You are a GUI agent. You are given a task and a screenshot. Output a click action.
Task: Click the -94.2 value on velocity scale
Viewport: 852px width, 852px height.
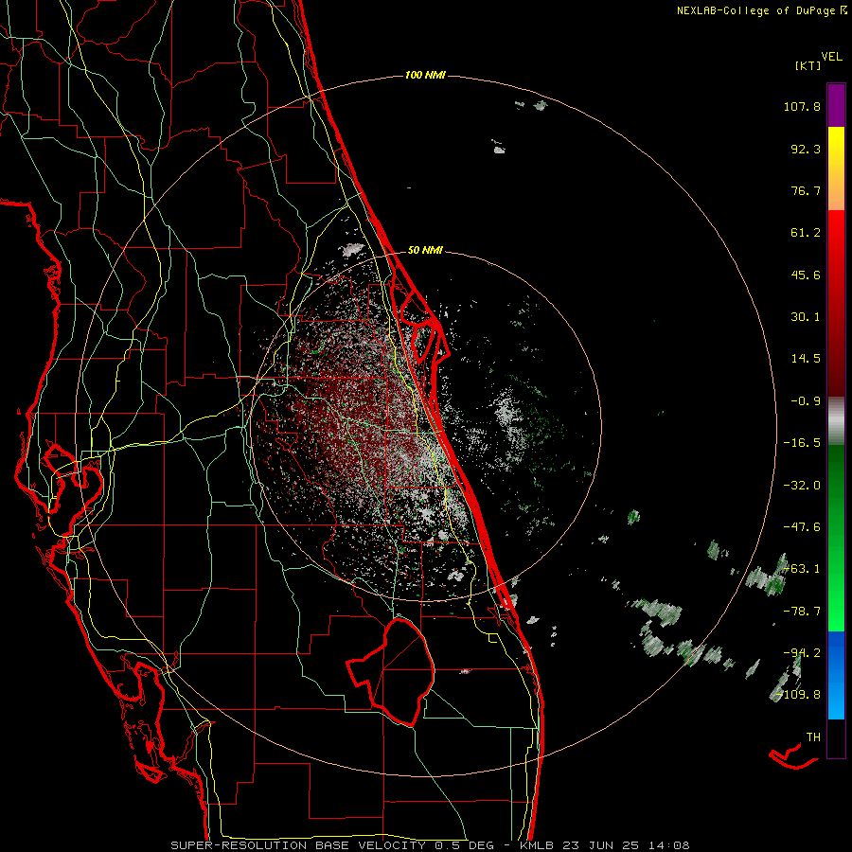pos(802,653)
